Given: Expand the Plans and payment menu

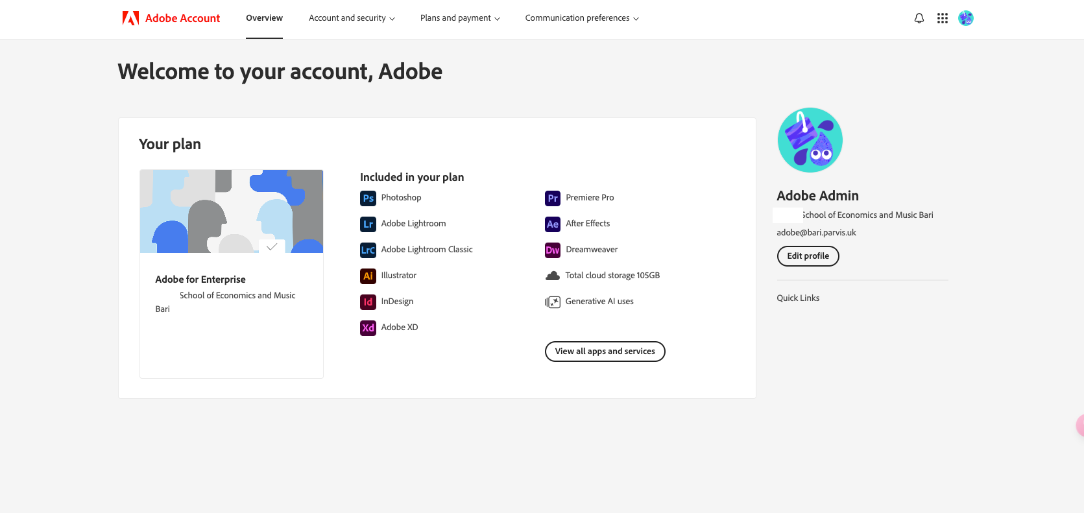Looking at the screenshot, I should [460, 18].
